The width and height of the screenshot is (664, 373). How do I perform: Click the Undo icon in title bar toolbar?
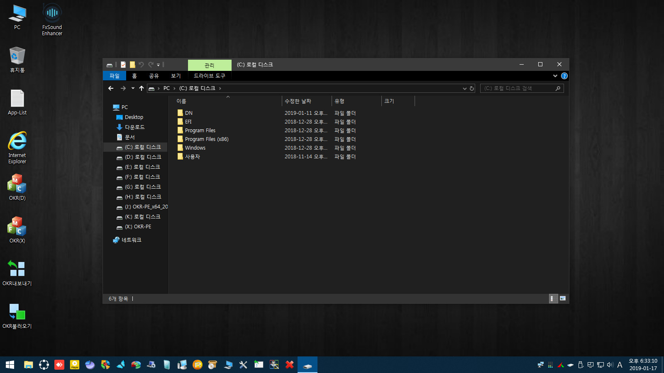point(141,65)
